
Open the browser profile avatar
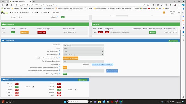tap(175, 5)
